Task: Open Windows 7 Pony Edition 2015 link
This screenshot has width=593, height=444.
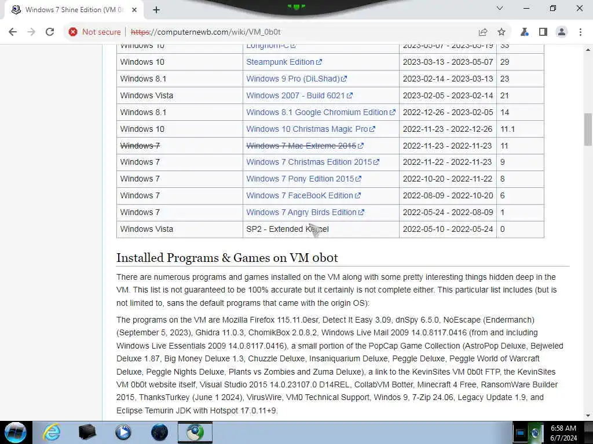Action: coord(303,179)
